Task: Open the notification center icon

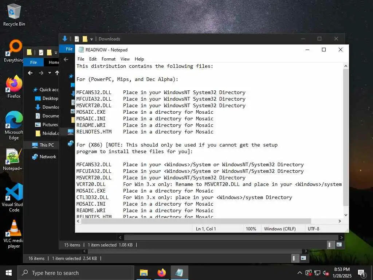Action: tap(361, 273)
